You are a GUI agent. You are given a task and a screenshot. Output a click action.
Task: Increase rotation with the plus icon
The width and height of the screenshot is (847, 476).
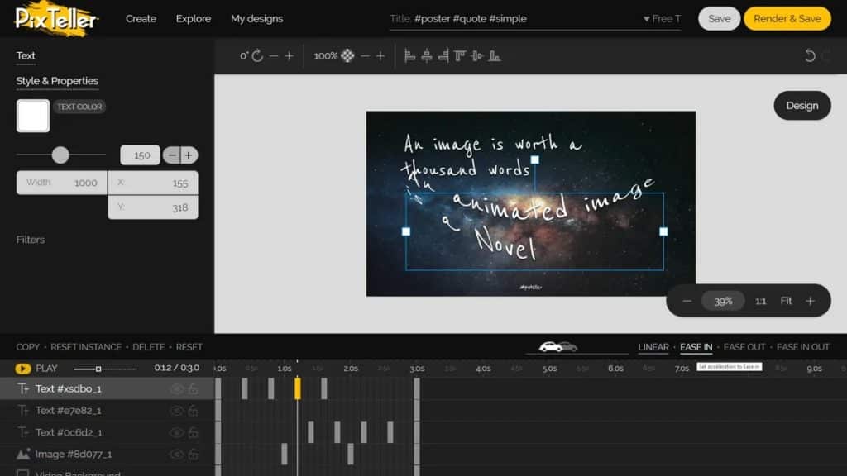(x=289, y=55)
